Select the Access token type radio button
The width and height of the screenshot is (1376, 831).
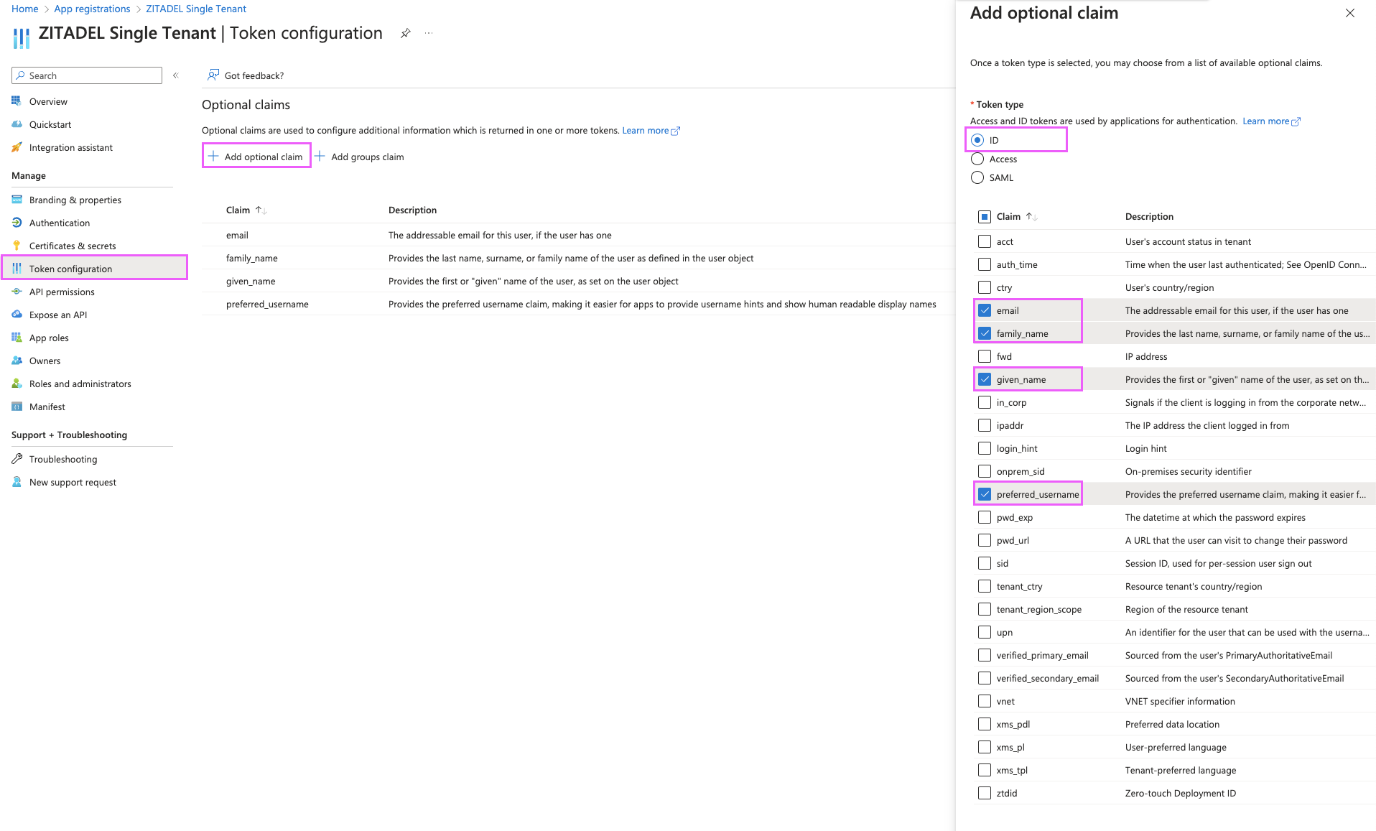pyautogui.click(x=977, y=159)
